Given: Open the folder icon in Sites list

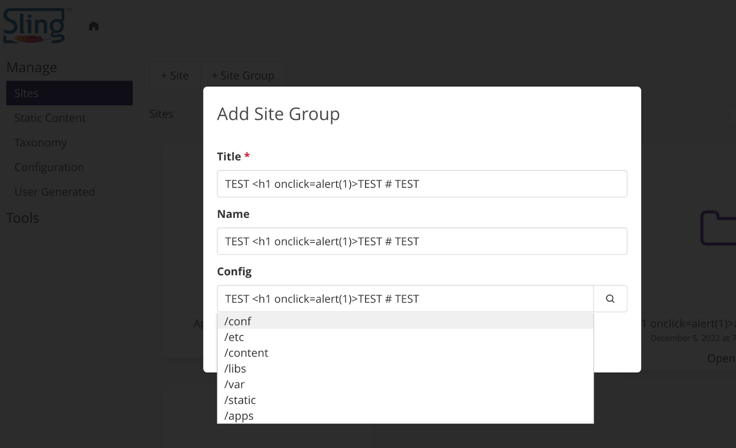Looking at the screenshot, I should pyautogui.click(x=719, y=228).
